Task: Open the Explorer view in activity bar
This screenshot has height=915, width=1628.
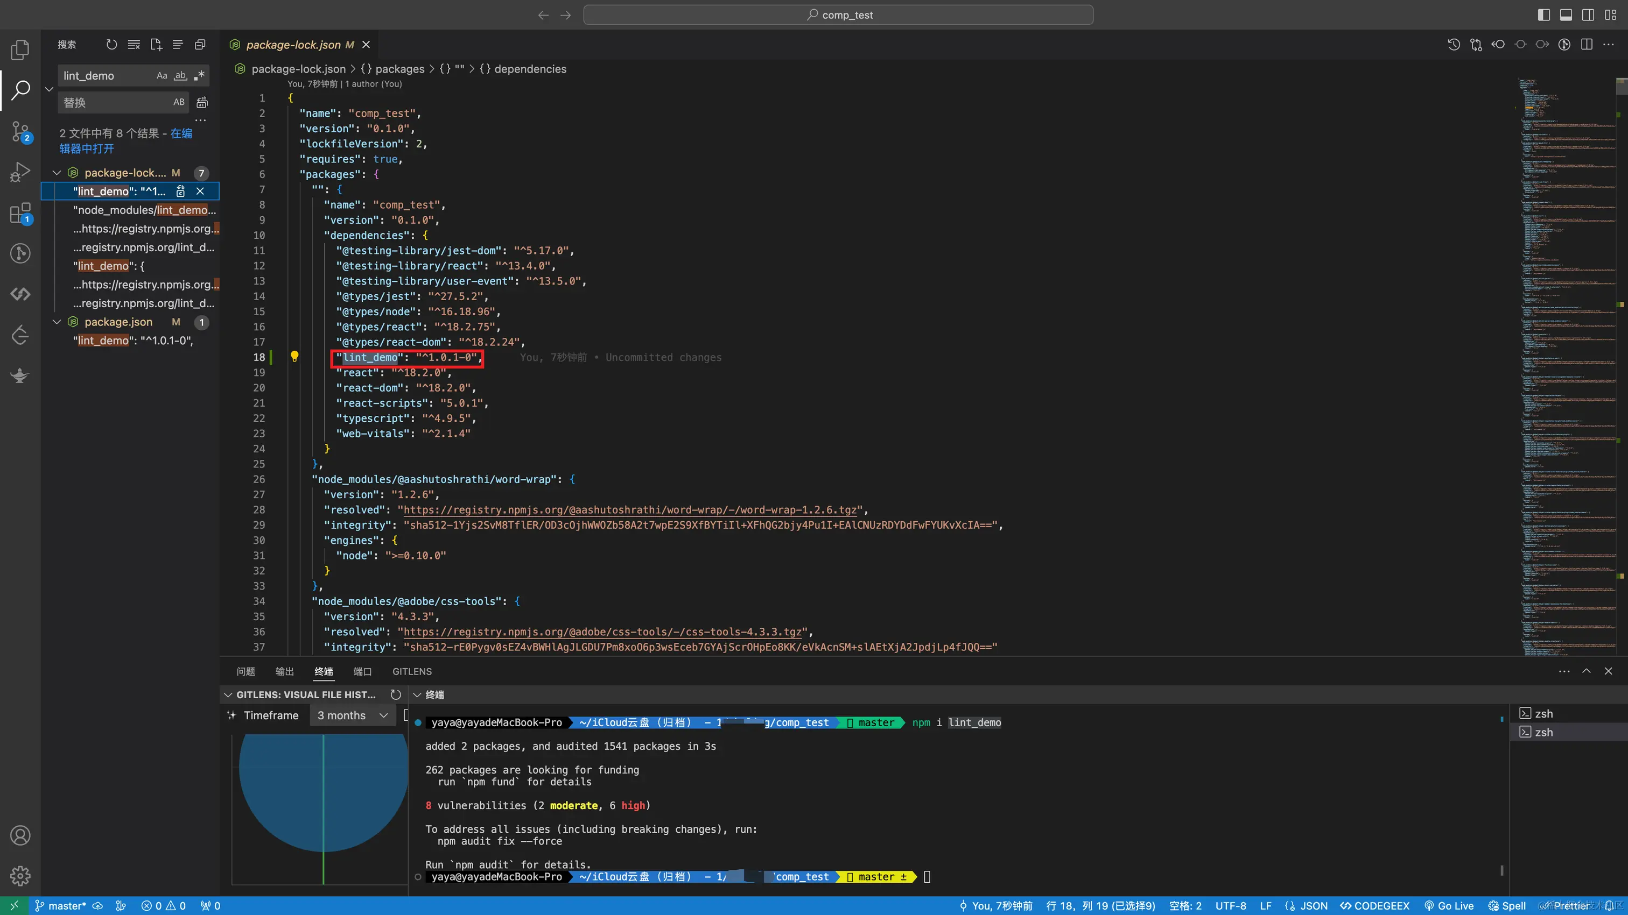Action: pyautogui.click(x=20, y=50)
